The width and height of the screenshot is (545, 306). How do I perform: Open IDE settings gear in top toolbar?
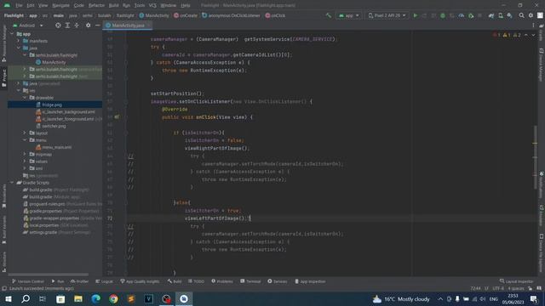point(531,15)
